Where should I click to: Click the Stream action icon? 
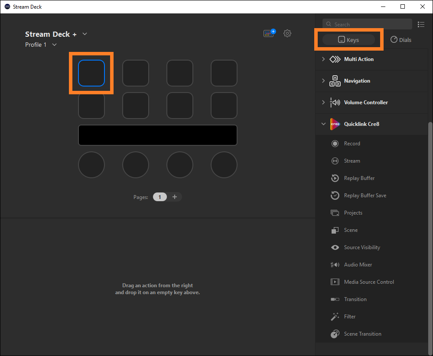pyautogui.click(x=335, y=161)
